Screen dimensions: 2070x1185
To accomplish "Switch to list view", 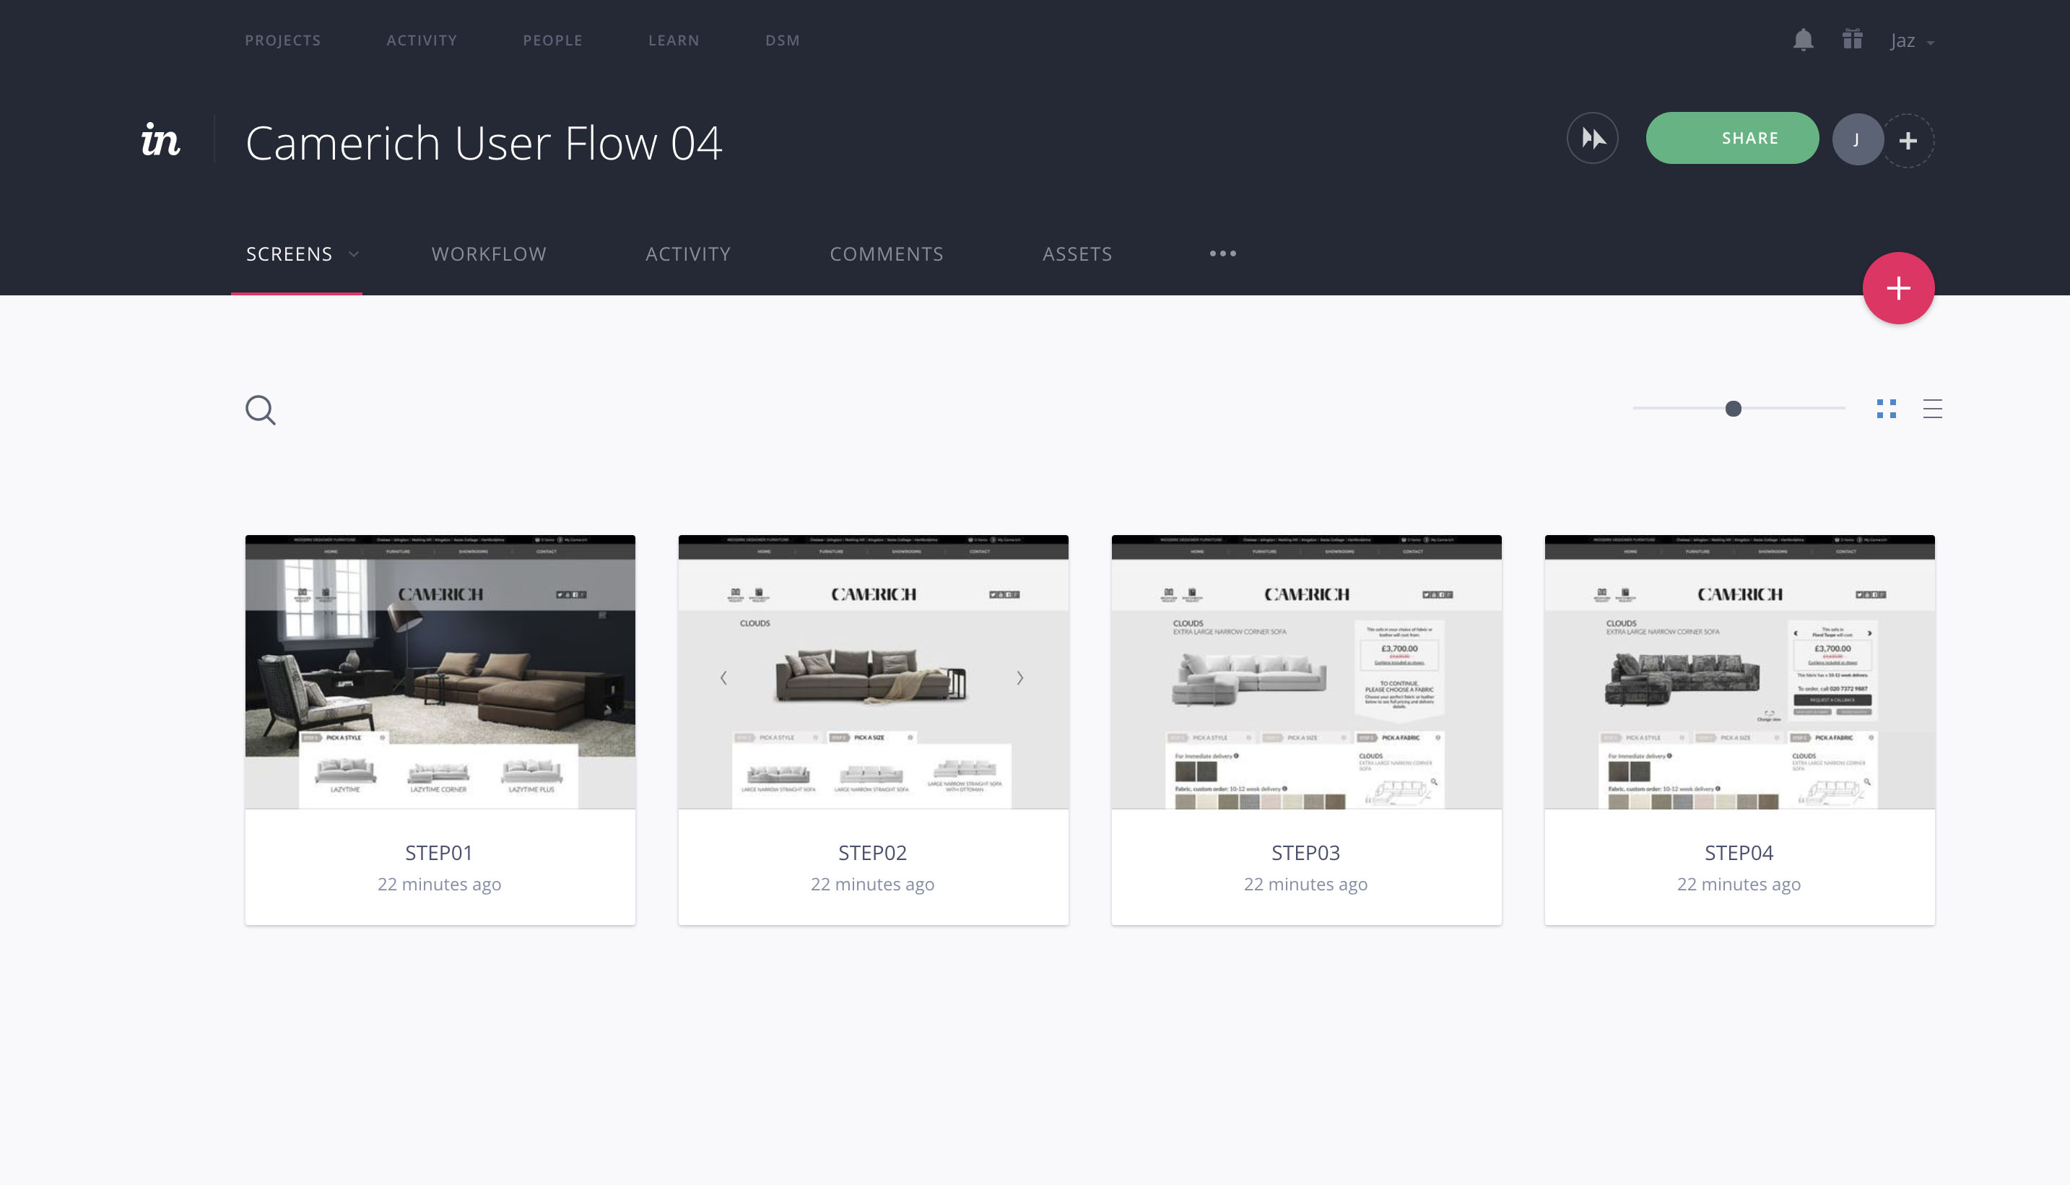I will coord(1933,409).
